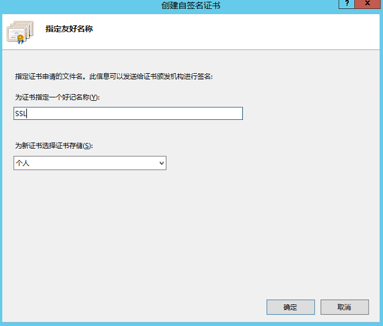This screenshot has height=326, width=383.
Task: Click the blue seal badge on the certificate icon
Action: [20, 40]
